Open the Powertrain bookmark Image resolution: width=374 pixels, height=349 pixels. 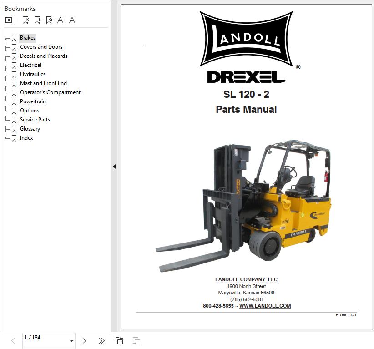point(33,101)
